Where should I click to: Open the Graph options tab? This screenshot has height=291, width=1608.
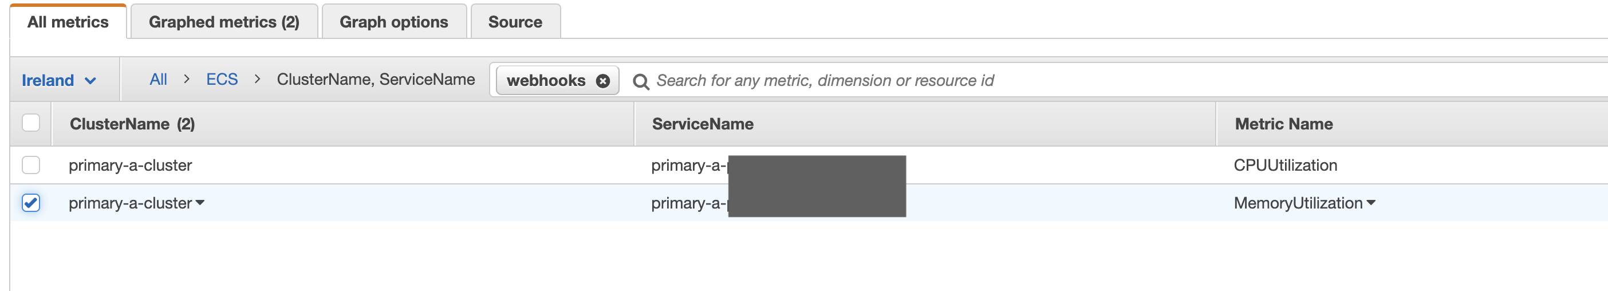pyautogui.click(x=394, y=22)
